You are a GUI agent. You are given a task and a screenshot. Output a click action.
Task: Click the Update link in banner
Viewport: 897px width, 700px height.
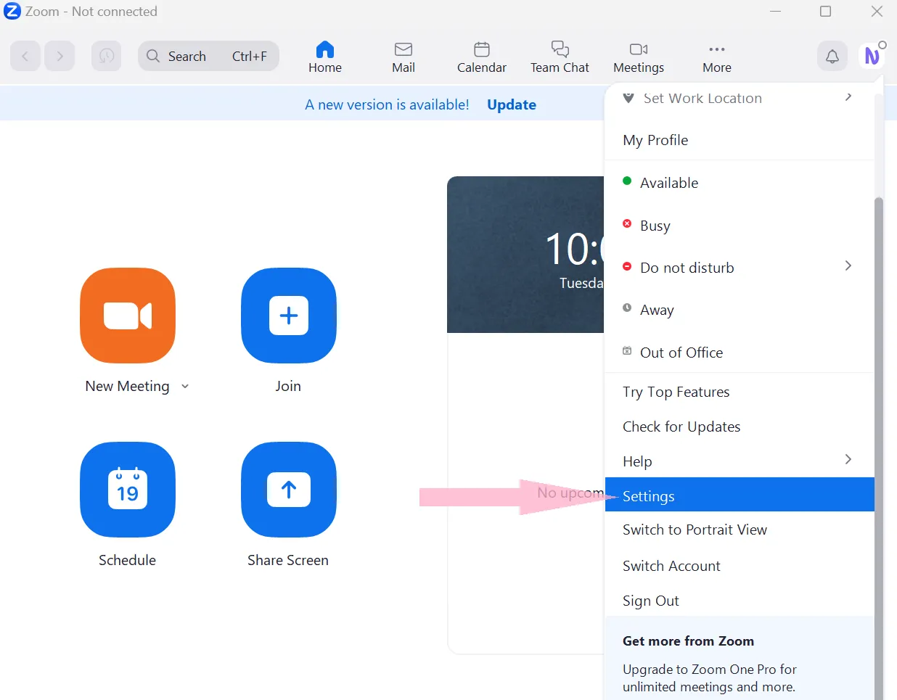512,104
